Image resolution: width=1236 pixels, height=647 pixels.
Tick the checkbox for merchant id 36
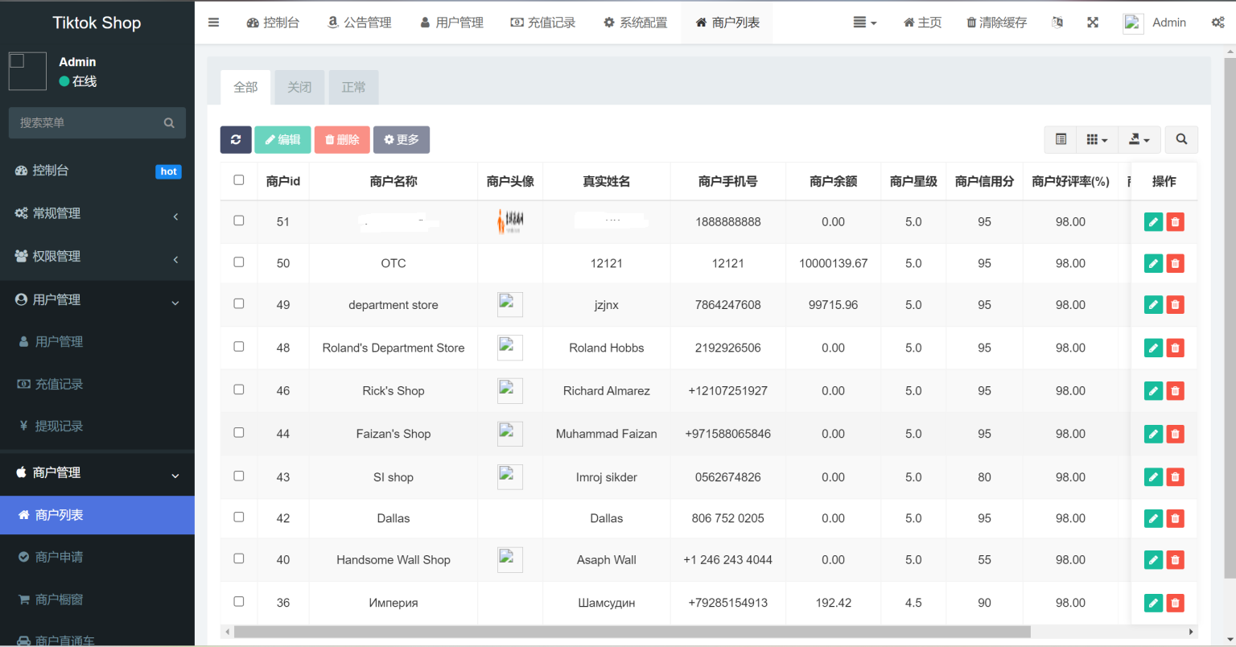tap(239, 601)
